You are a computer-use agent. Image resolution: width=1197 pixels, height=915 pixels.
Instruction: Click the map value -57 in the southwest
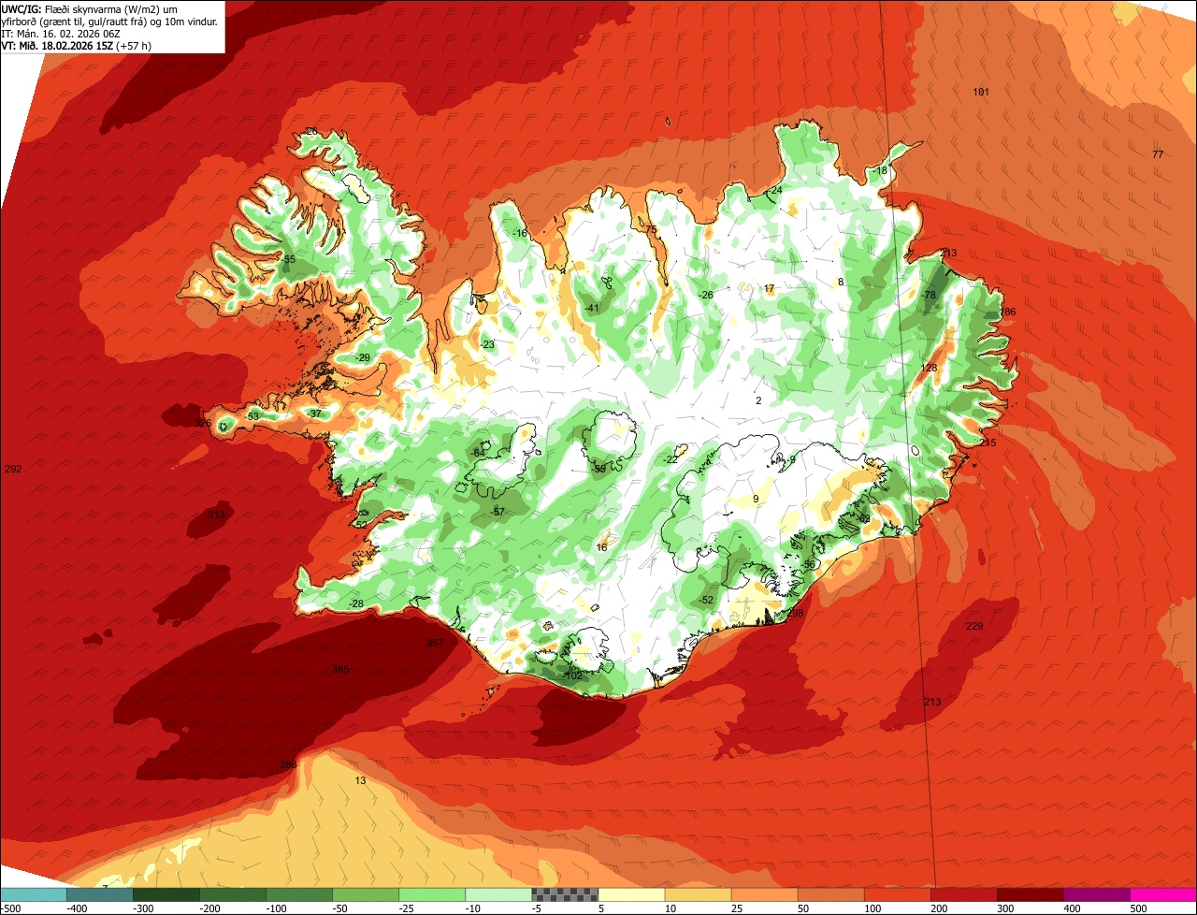coord(498,512)
